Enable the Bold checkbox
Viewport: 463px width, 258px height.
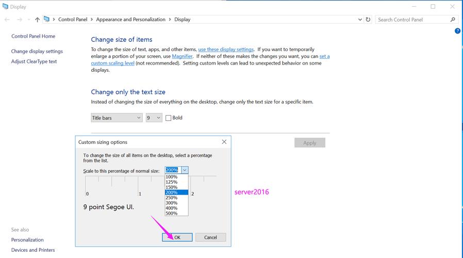click(168, 118)
